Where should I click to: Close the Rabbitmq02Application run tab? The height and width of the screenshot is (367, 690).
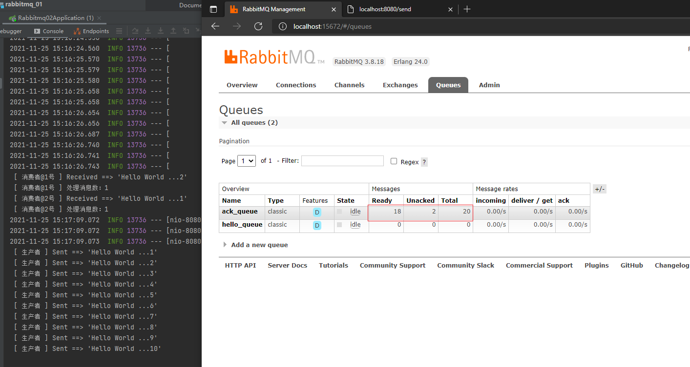pos(99,18)
